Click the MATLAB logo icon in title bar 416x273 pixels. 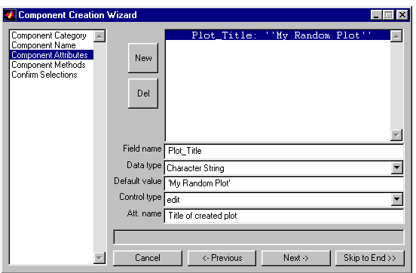(10, 15)
